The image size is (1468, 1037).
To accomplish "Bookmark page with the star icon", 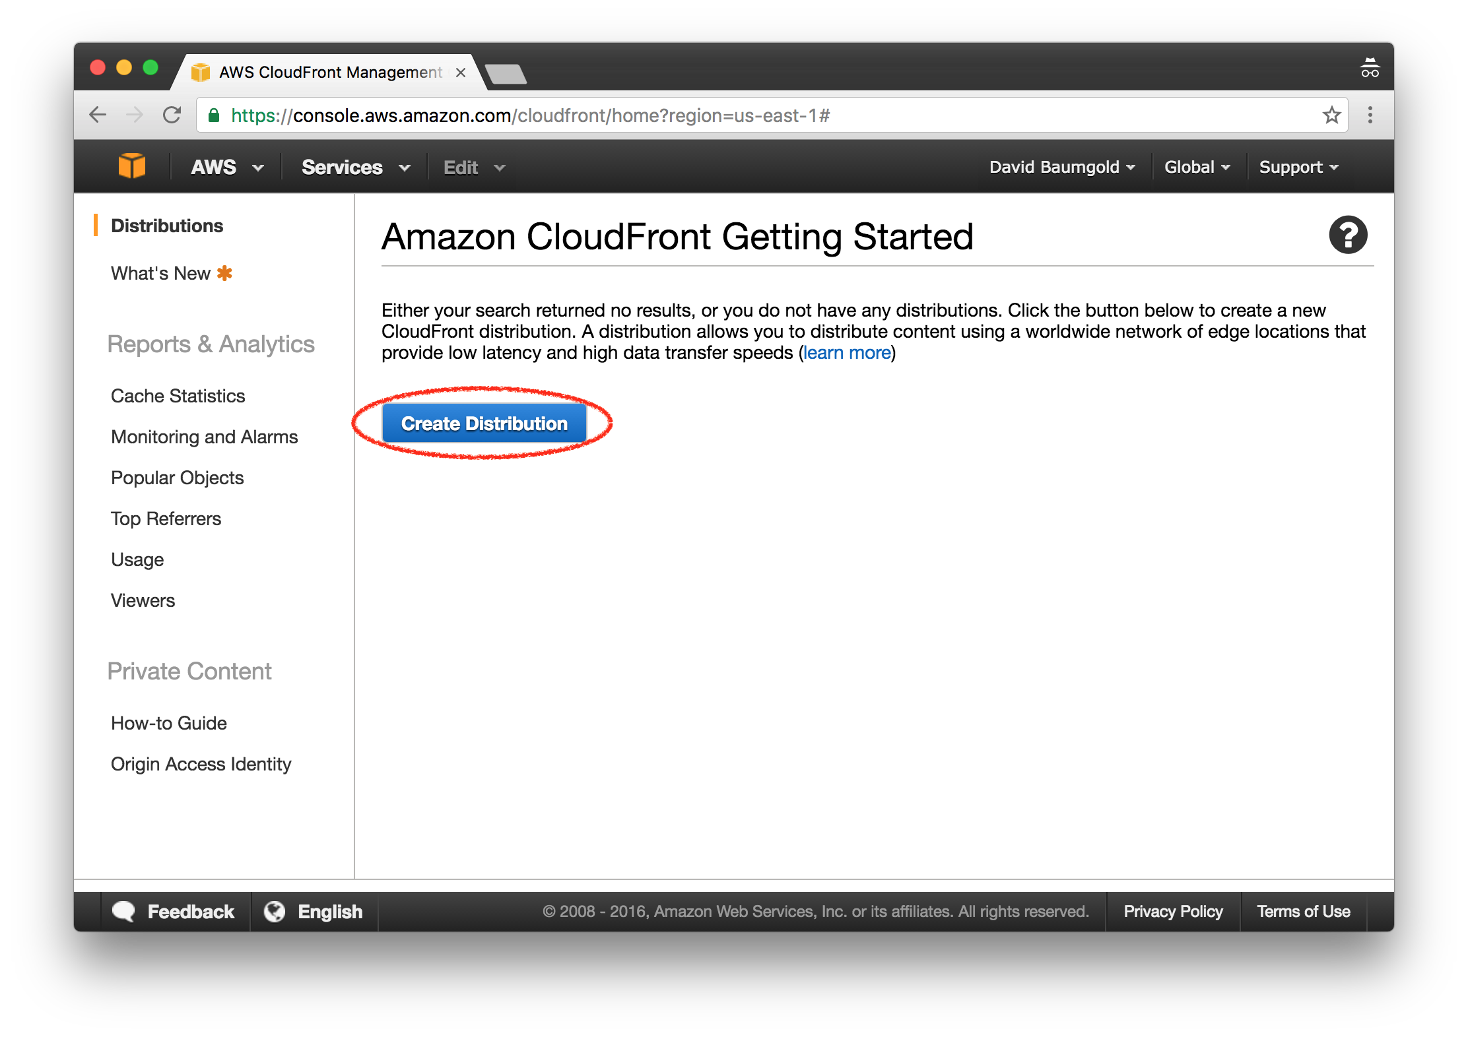I will 1331,115.
